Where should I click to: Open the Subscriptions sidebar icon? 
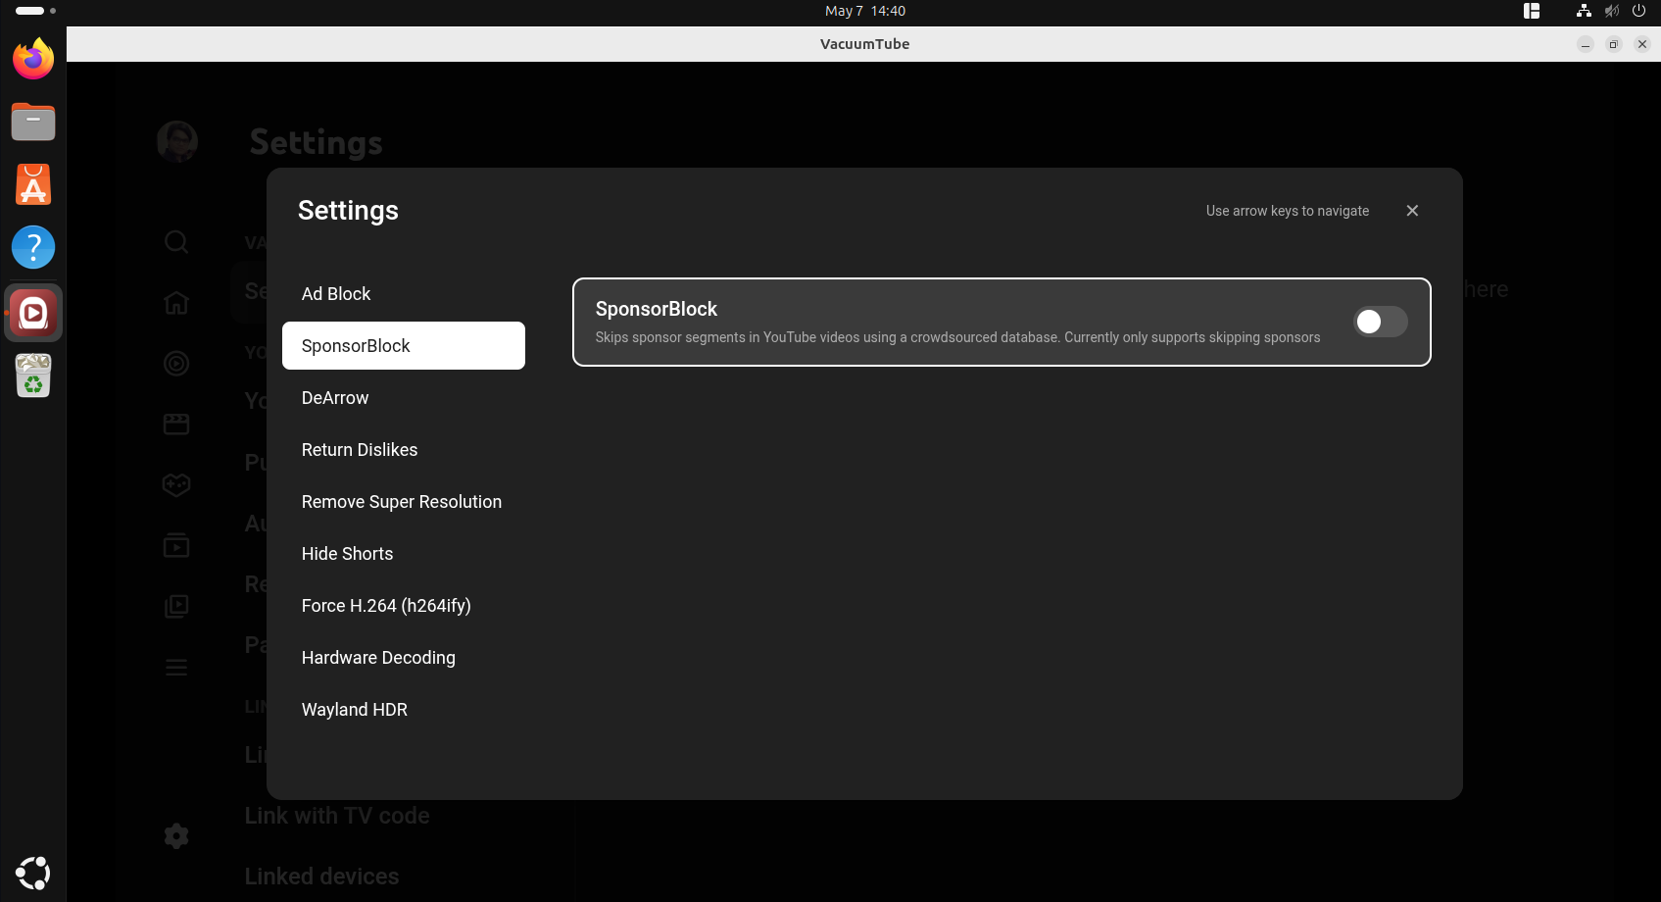point(176,546)
